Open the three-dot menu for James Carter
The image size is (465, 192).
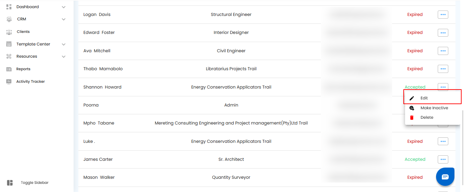click(443, 159)
